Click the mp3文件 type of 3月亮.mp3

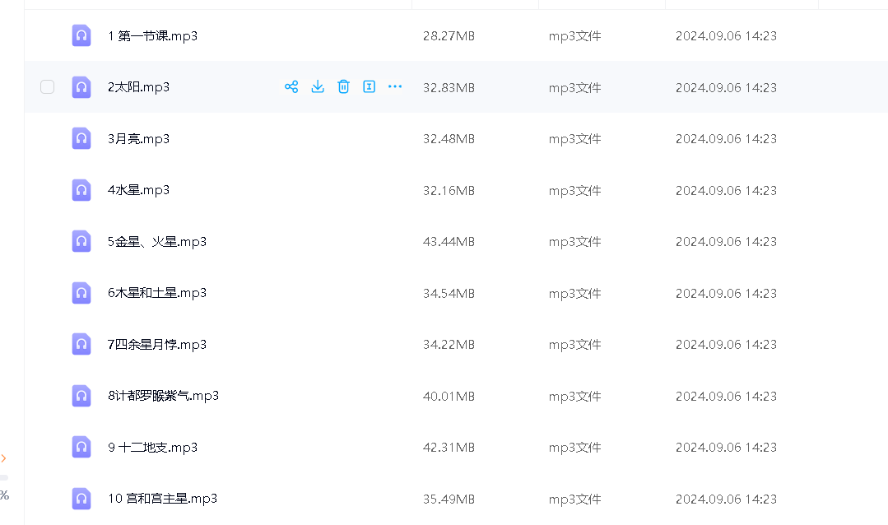(x=575, y=139)
